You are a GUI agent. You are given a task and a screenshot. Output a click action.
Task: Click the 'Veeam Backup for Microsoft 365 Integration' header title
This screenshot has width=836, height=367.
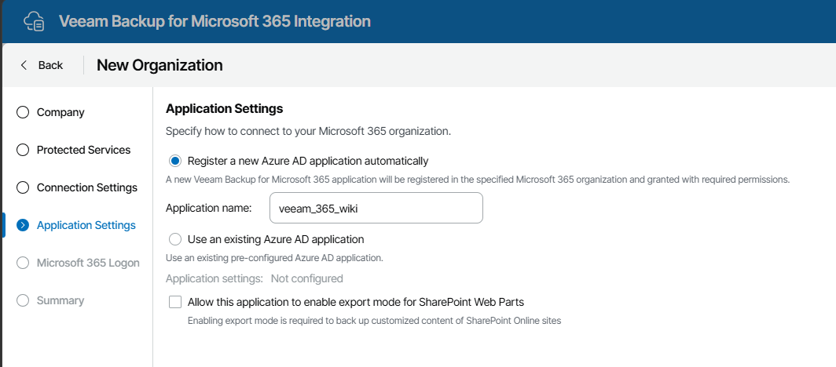click(x=214, y=21)
